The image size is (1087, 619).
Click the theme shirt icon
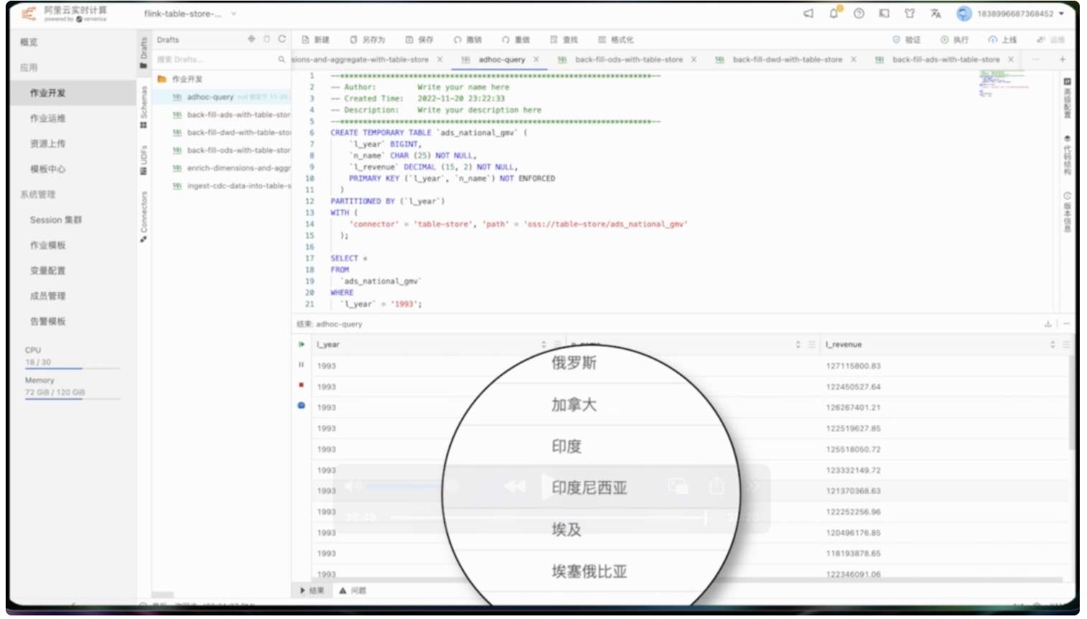coord(910,14)
